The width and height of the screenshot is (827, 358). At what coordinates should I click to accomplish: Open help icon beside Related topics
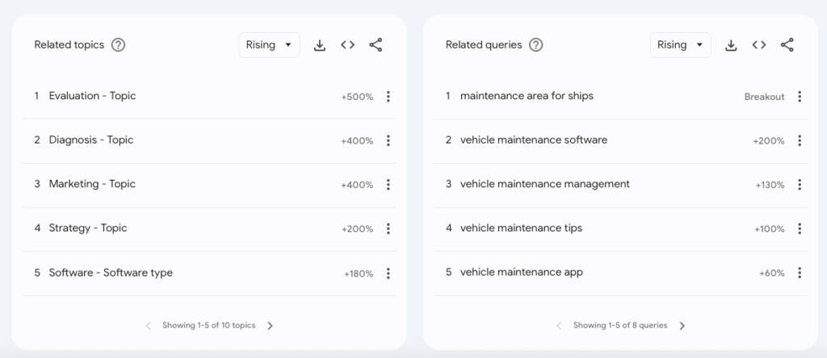(x=118, y=45)
